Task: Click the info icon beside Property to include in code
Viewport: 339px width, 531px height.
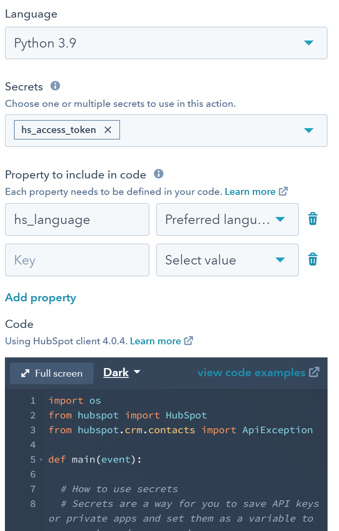Action: click(x=158, y=174)
